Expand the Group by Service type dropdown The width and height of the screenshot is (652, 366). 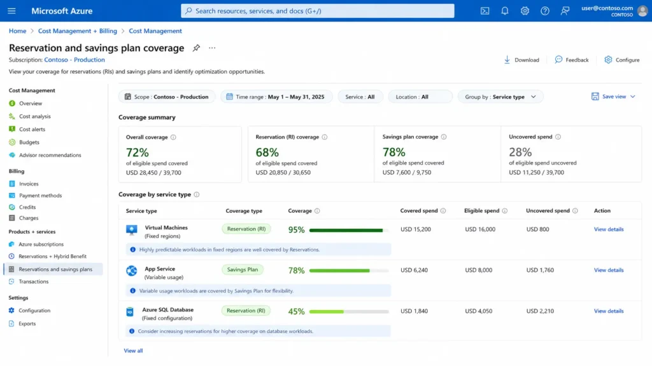(x=500, y=97)
